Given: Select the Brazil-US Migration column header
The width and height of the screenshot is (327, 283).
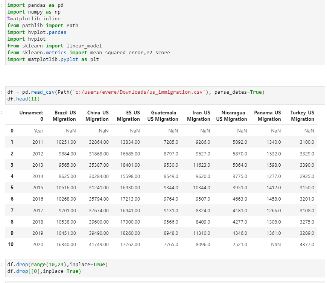Looking at the screenshot, I should 64,116.
